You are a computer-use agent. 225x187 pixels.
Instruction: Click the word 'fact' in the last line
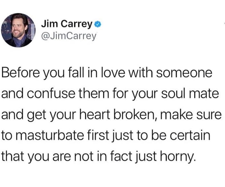[x=121, y=156]
